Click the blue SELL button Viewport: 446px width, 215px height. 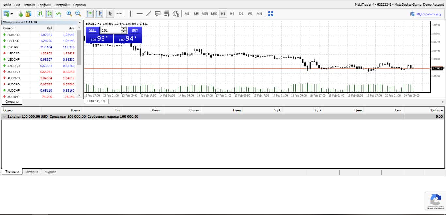[93, 30]
